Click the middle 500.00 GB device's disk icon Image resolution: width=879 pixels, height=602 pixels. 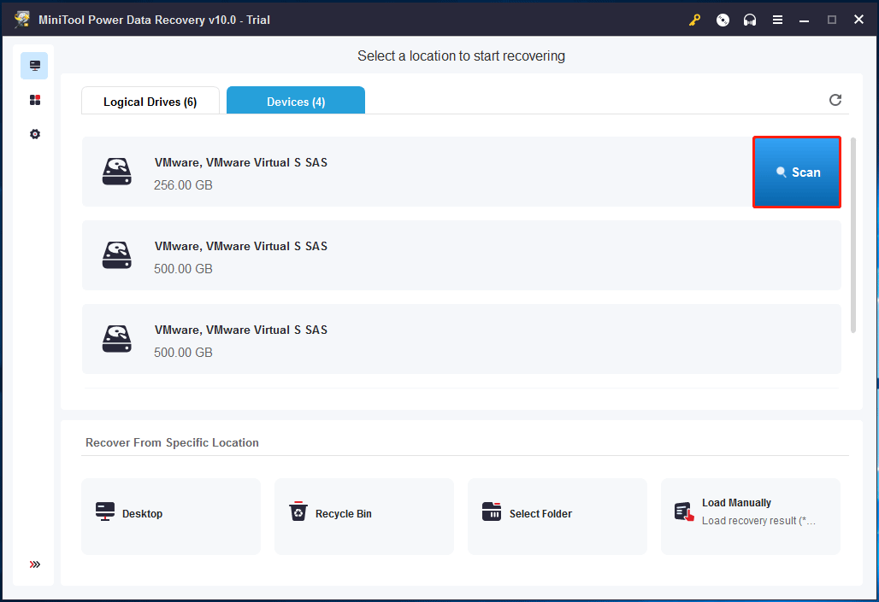click(116, 255)
